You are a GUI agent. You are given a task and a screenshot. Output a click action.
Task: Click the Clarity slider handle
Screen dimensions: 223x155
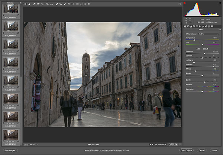(205, 82)
